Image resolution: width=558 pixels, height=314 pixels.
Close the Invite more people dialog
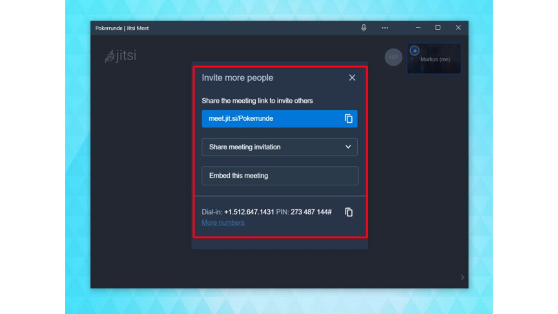[x=352, y=78]
